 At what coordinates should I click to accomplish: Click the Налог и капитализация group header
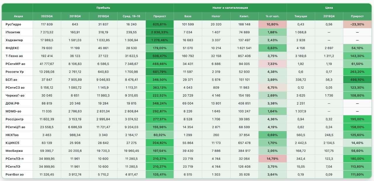[x=230, y=8]
